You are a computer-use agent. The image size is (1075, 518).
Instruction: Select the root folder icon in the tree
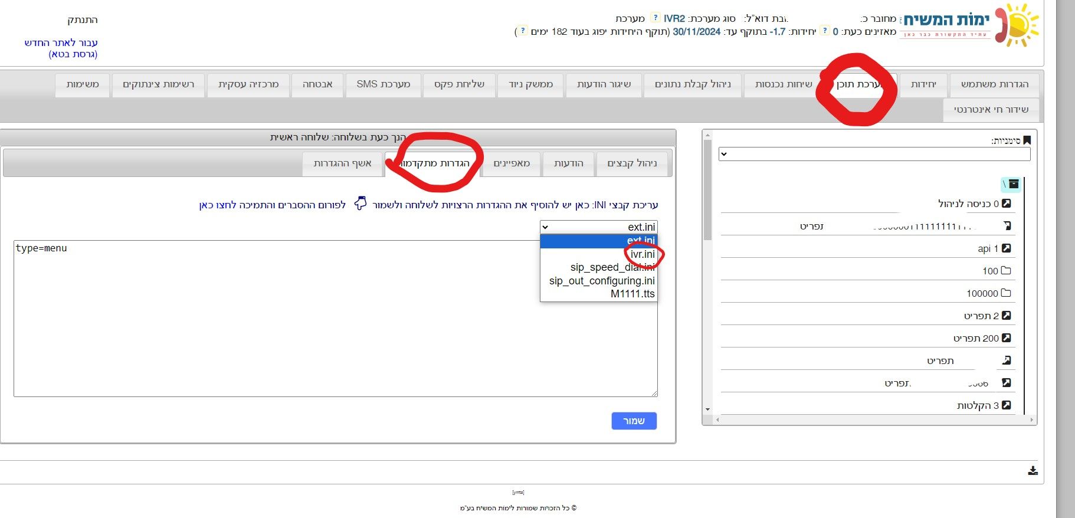tap(1014, 184)
